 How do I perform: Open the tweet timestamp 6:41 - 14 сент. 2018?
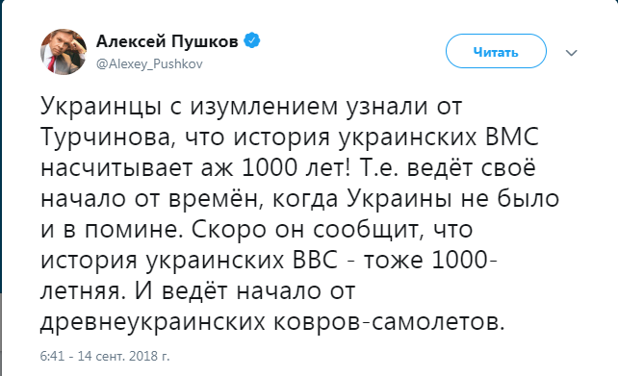pos(105,356)
